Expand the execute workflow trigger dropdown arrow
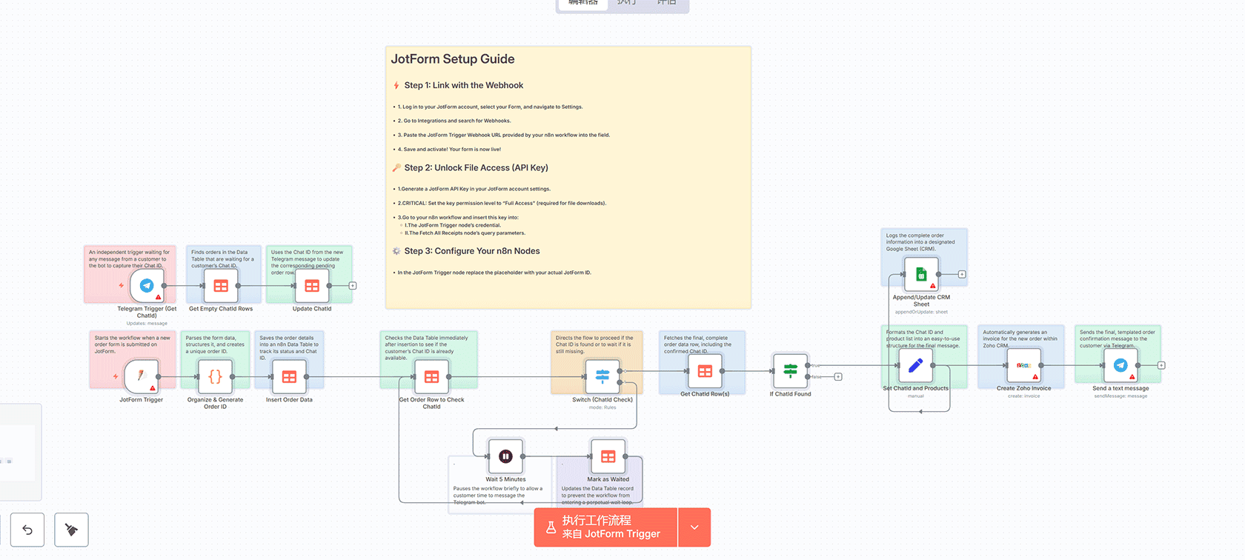Screen dimensions: 1245x560 694,527
